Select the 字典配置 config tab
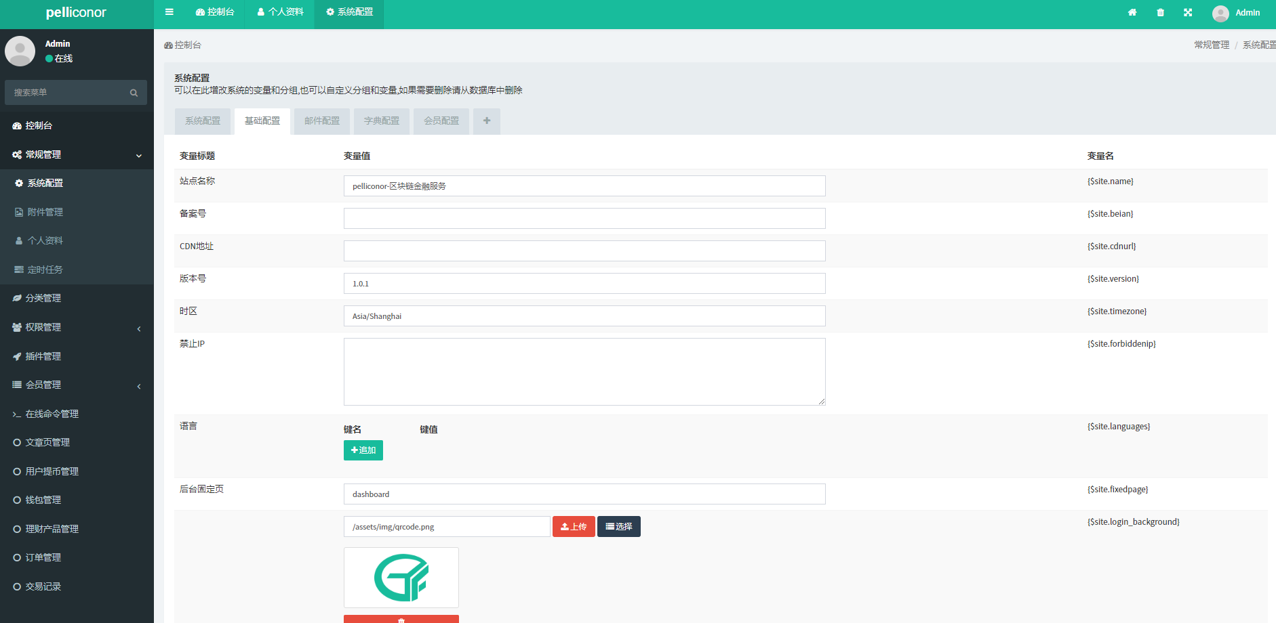Screen dimensions: 1276x623 coord(382,121)
